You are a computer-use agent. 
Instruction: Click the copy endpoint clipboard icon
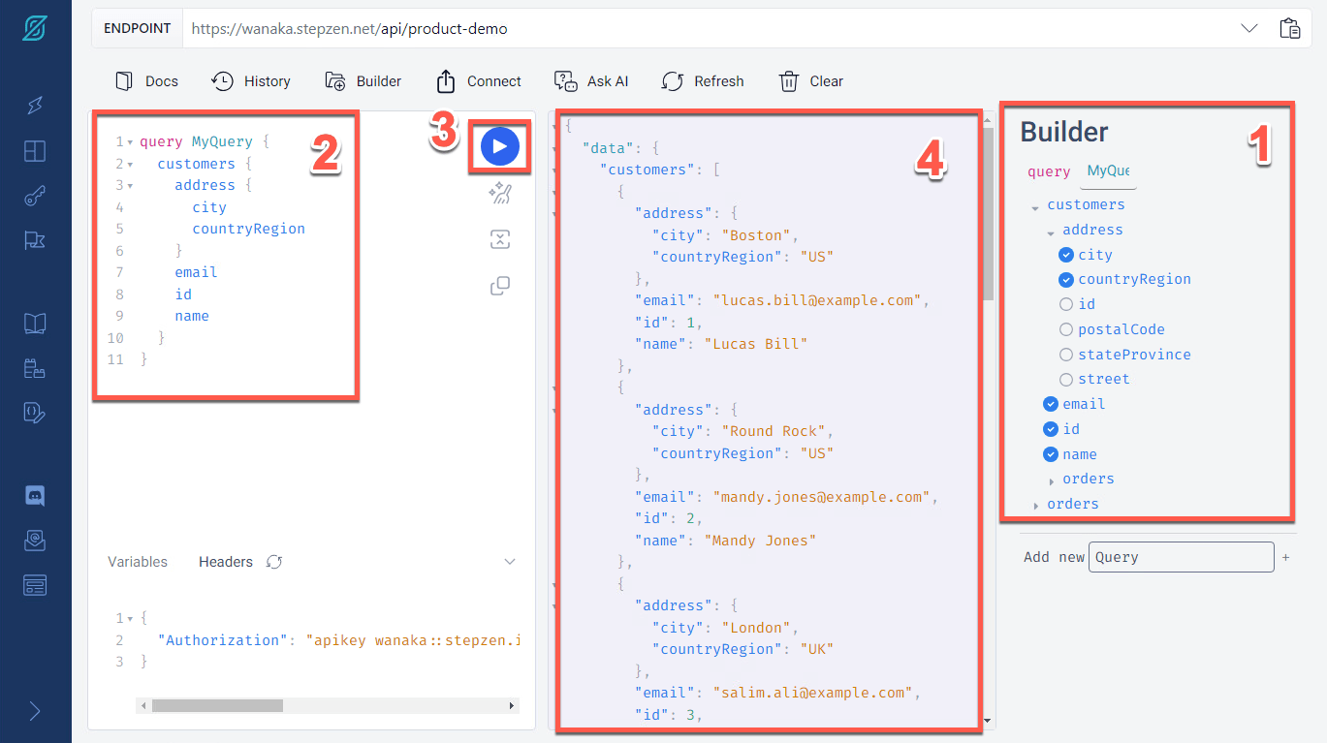(x=1290, y=28)
